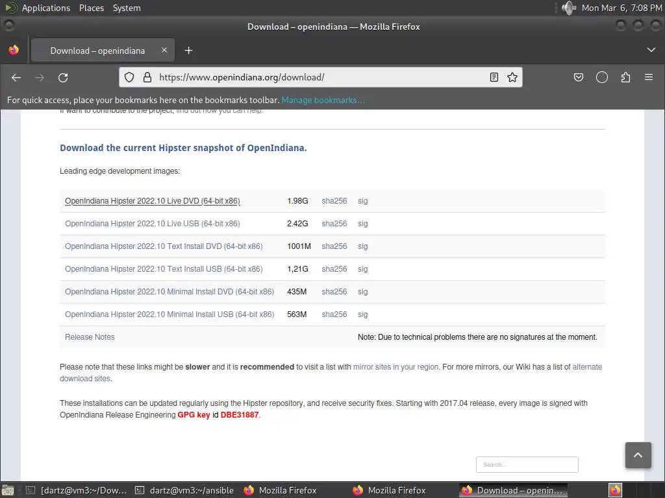Select Download – openin... taskbar window button
The image size is (665, 498).
[x=514, y=490]
